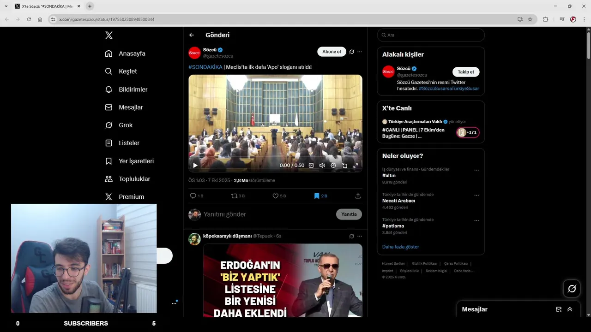Open more options for #altın trend
Viewport: 591px width, 332px height.
click(x=476, y=170)
